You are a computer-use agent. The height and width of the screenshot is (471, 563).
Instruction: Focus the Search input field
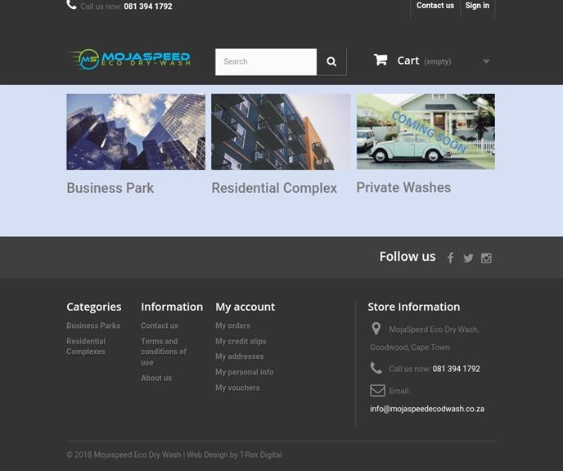[266, 61]
